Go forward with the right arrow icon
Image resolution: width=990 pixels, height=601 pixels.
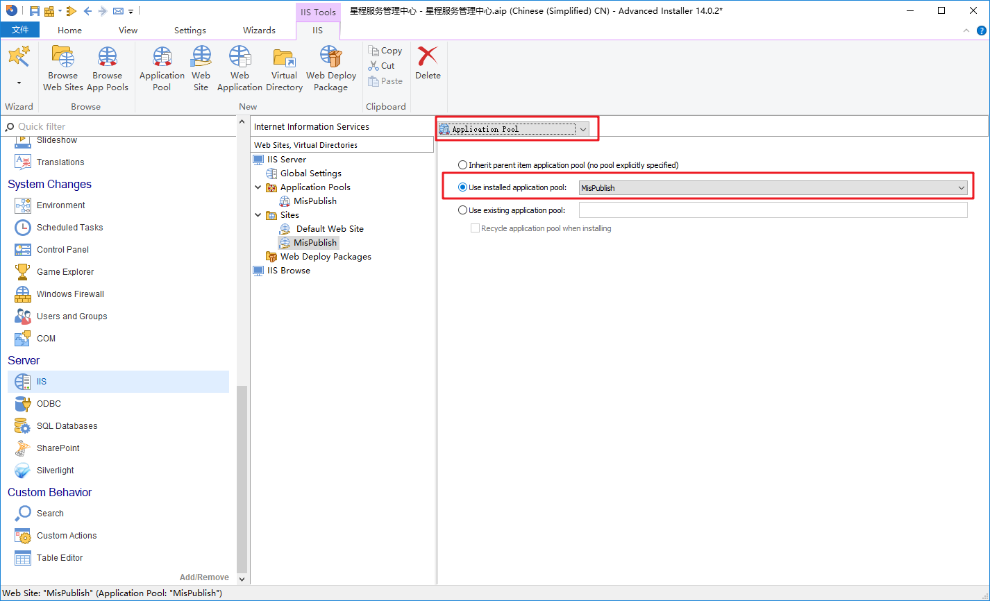pyautogui.click(x=103, y=11)
